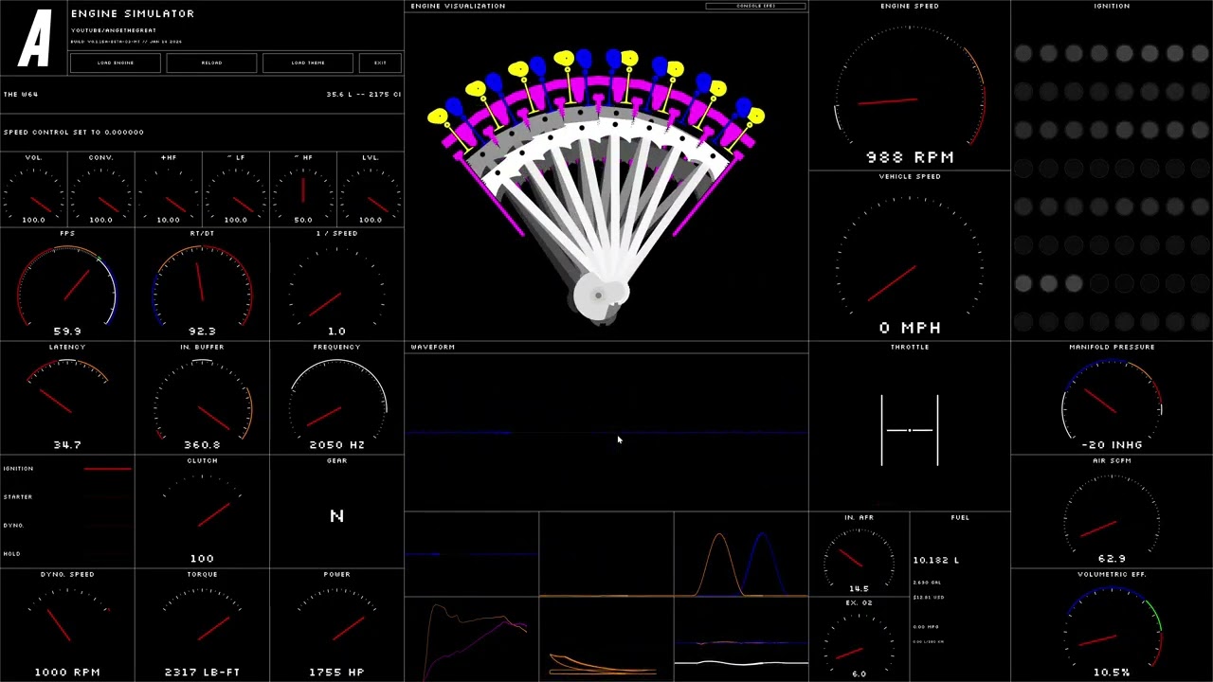Select the engine name THE W64
1213x682 pixels.
click(x=21, y=95)
